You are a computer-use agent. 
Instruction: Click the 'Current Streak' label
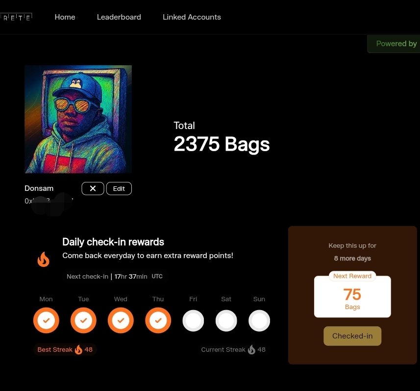pyautogui.click(x=223, y=349)
